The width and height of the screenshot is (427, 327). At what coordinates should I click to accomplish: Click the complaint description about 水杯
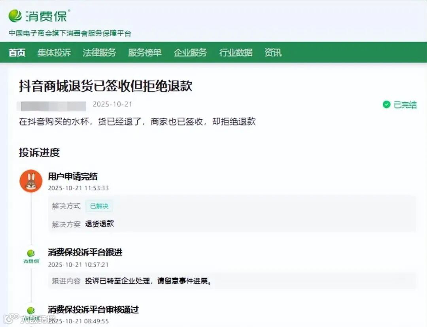(x=138, y=121)
